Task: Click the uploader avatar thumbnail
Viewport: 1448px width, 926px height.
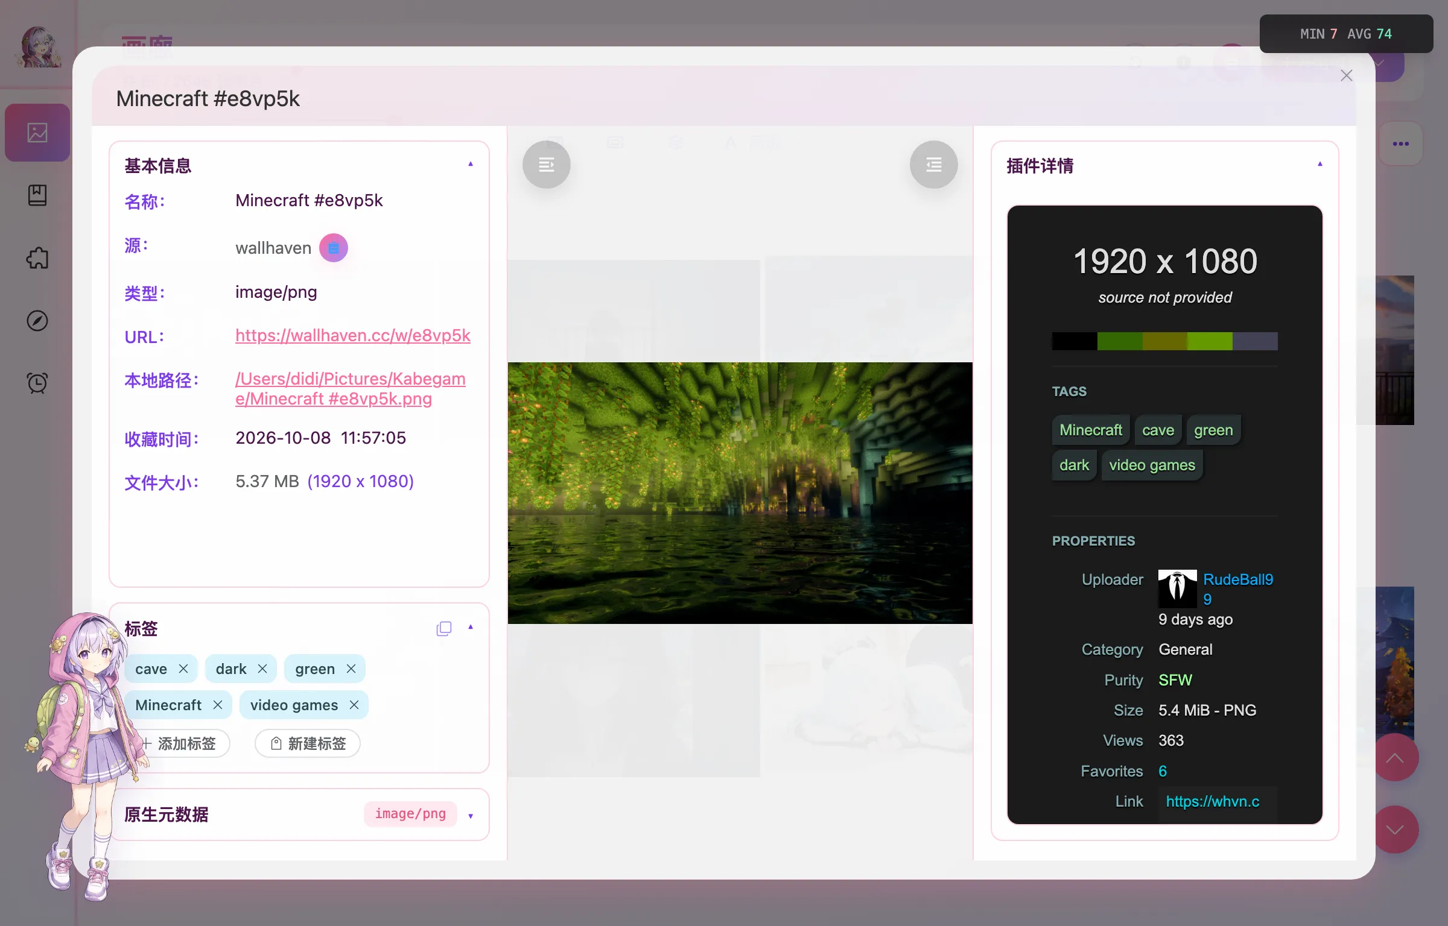Action: 1177,588
